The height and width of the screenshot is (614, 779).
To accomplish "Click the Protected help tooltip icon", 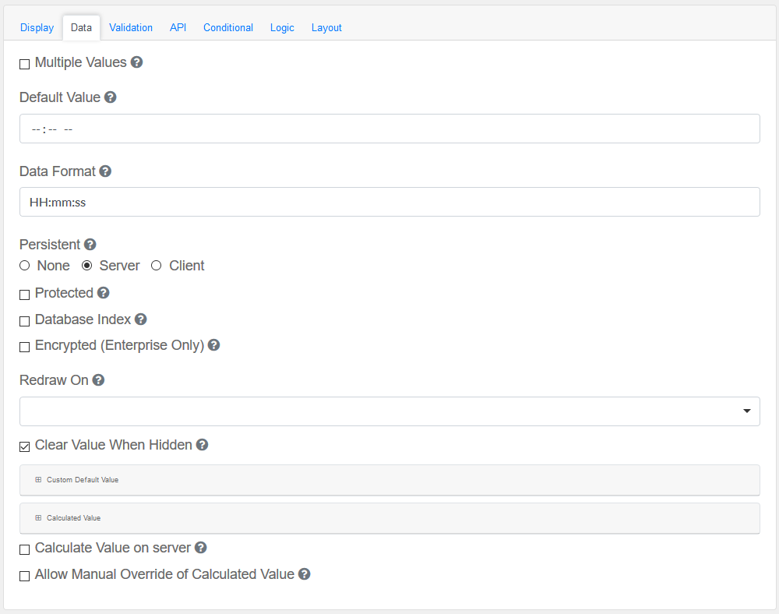I will (x=103, y=293).
